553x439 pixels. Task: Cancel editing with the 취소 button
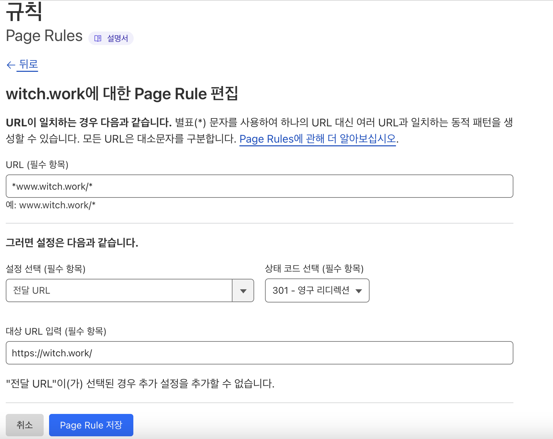point(24,425)
